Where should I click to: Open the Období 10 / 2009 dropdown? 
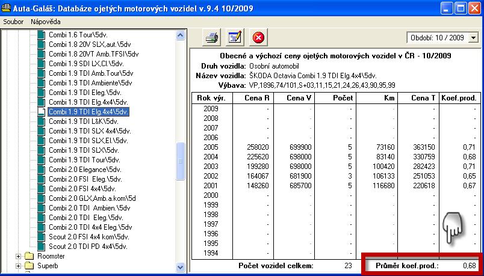tap(473, 38)
